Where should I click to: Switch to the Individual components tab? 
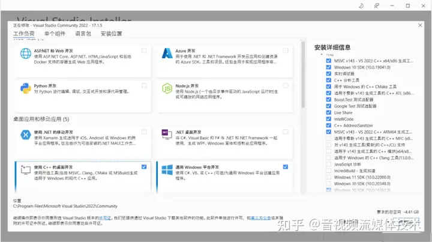[x=55, y=34]
